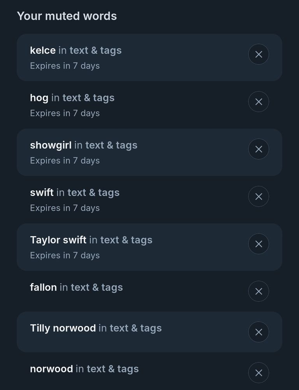This screenshot has width=299, height=390.
Task: Click the "Expires in 7 days" label under showgirl
Action: 65,161
